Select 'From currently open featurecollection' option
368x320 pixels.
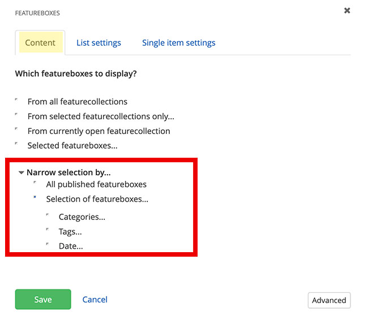17,130
